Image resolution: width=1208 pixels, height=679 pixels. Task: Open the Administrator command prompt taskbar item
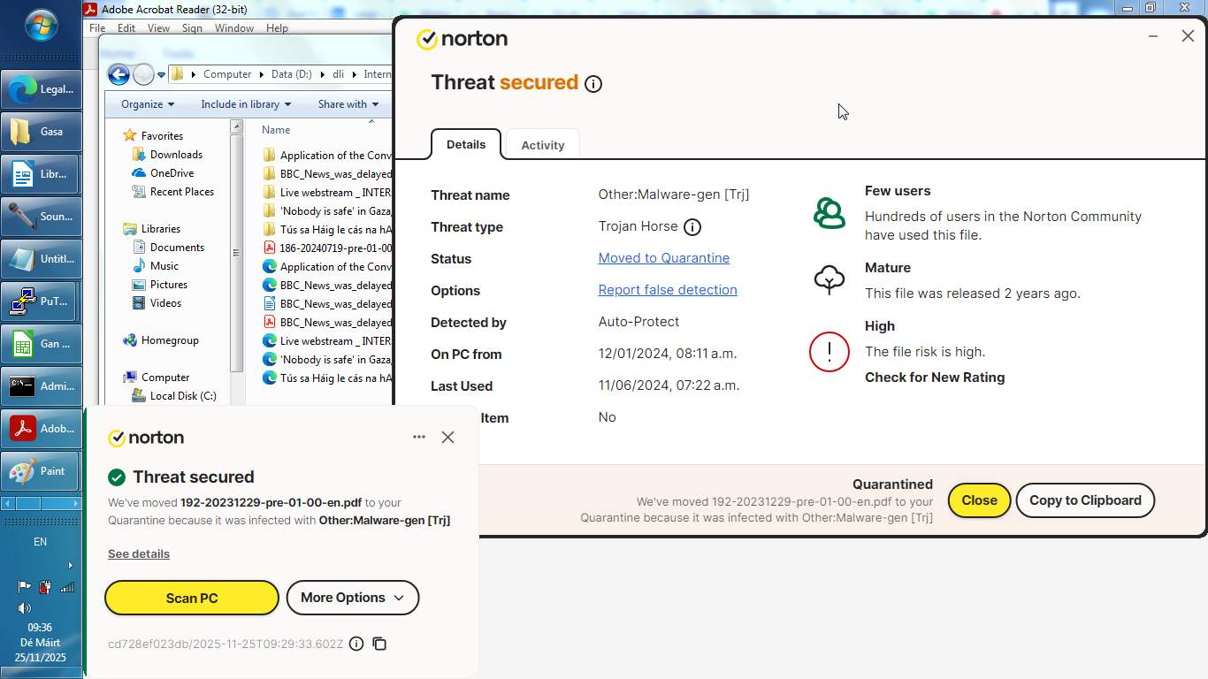42,386
